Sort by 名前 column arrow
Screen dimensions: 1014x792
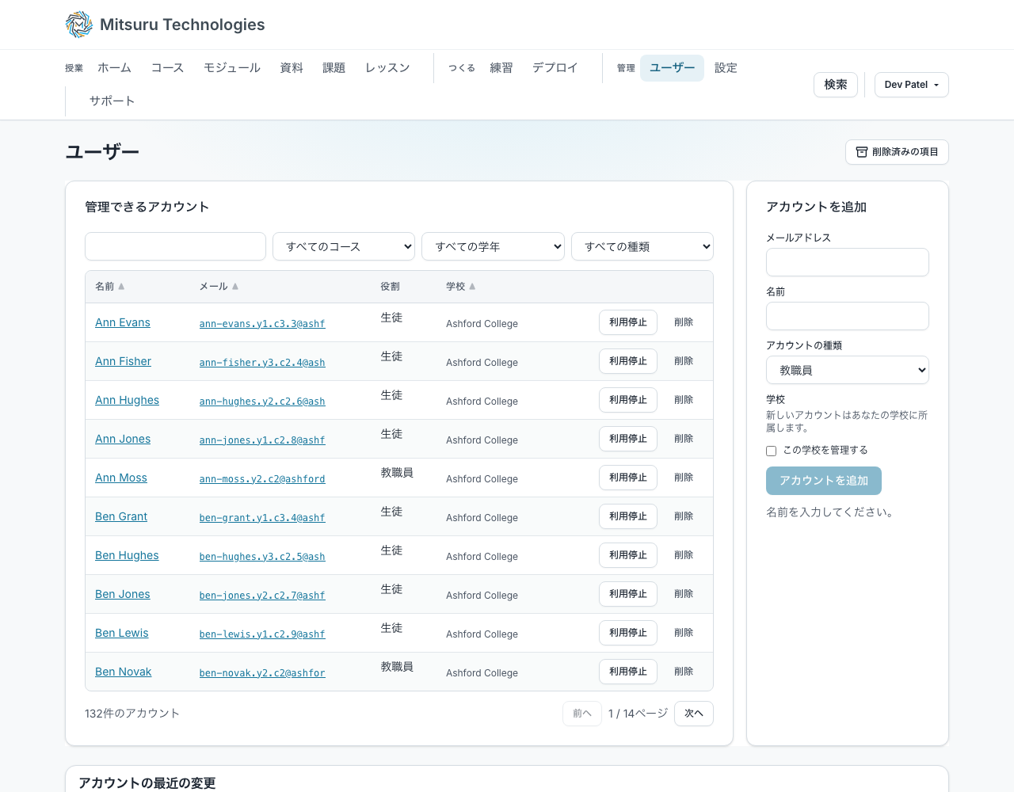[121, 287]
